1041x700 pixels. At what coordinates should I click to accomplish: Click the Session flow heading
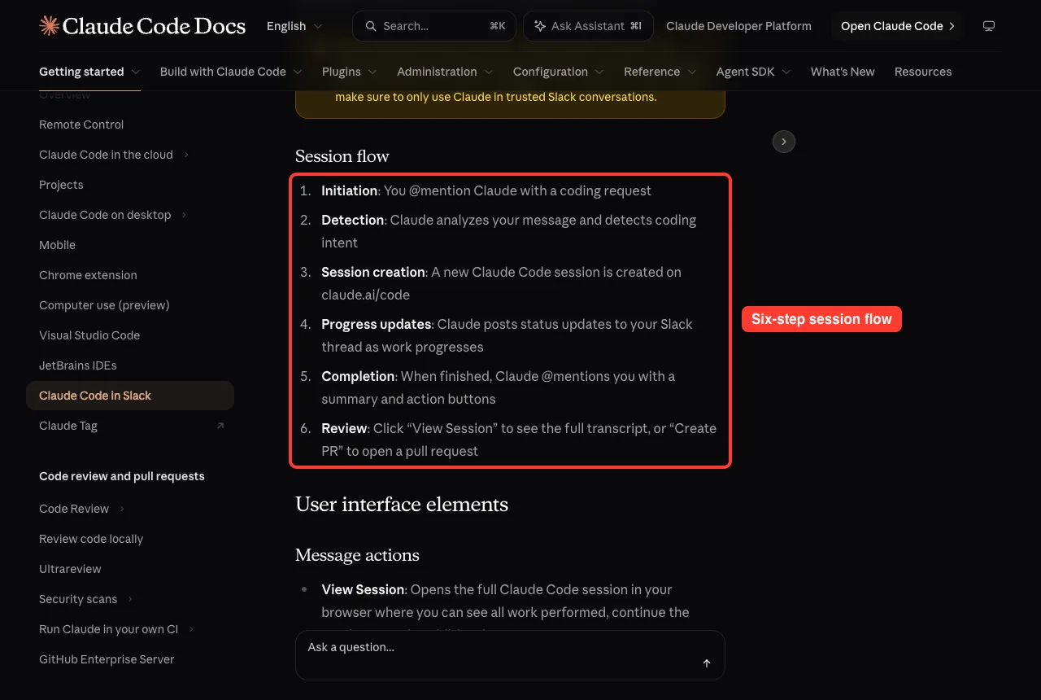click(x=342, y=156)
